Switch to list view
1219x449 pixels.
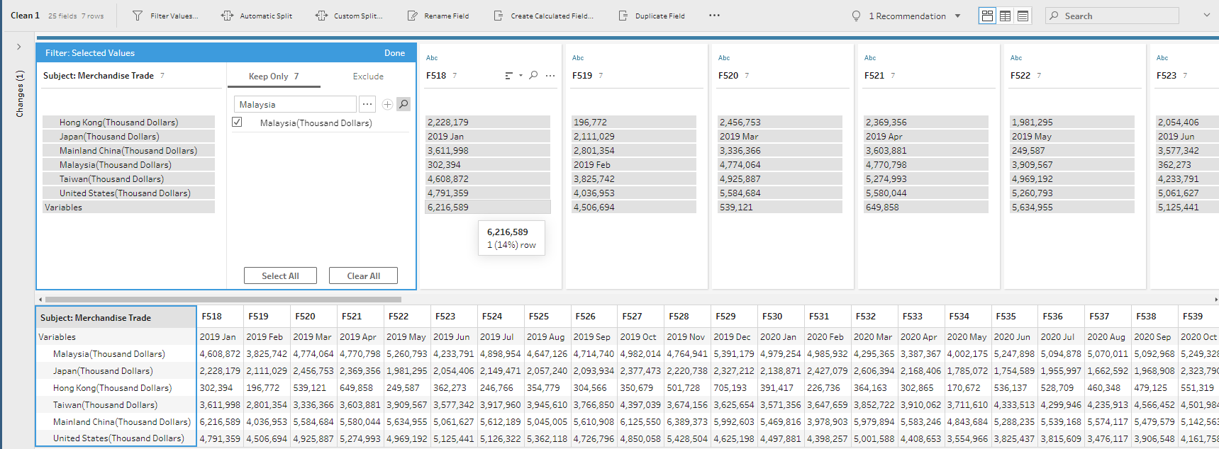(1023, 16)
